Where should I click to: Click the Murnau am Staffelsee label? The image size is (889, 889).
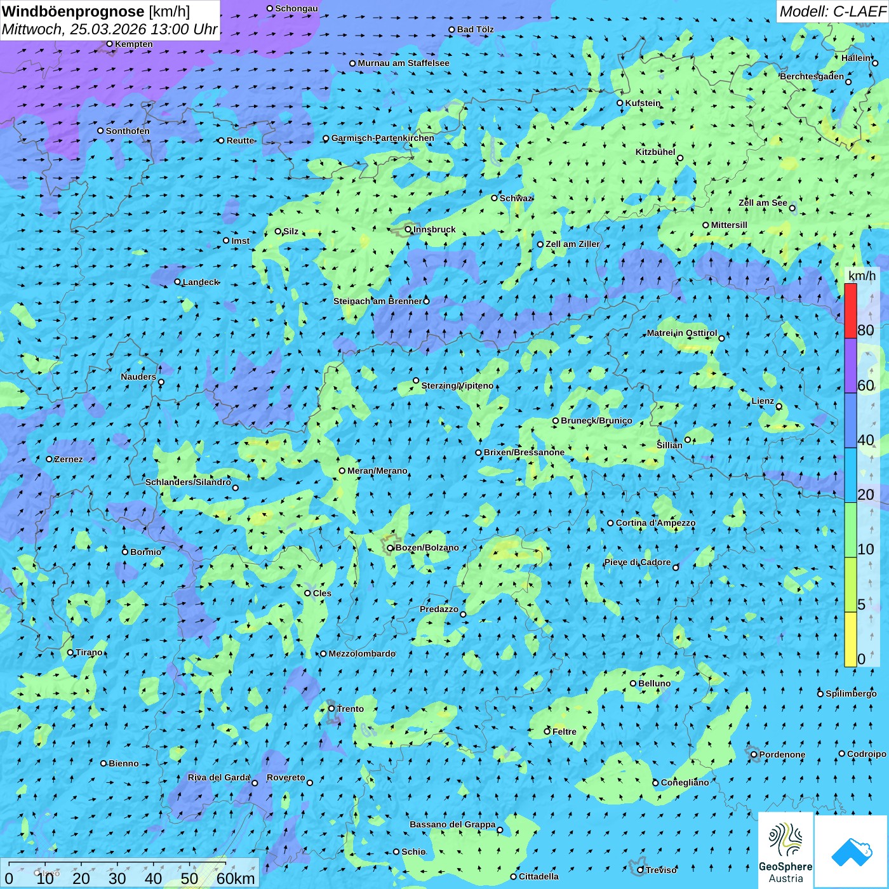403,63
